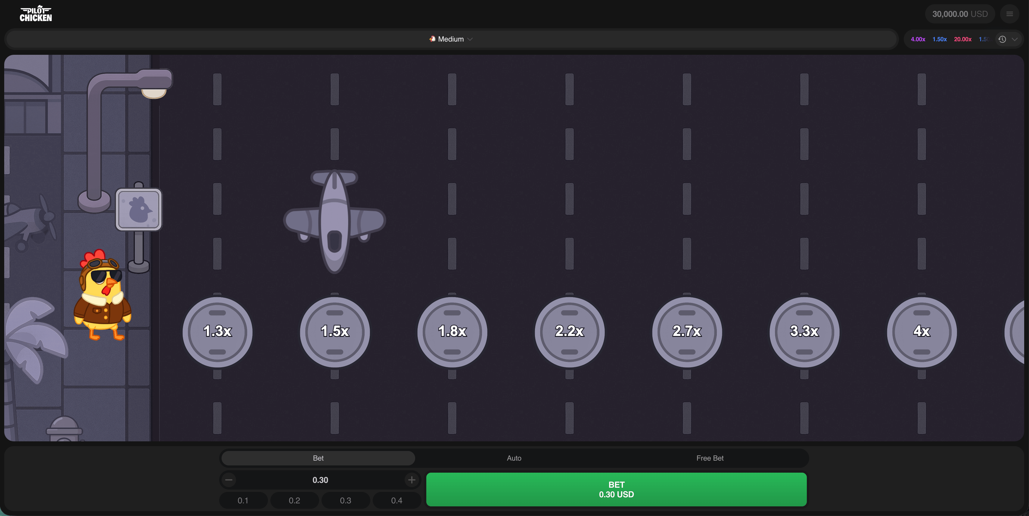Select the 4.00x history result
The width and height of the screenshot is (1029, 516).
(918, 39)
